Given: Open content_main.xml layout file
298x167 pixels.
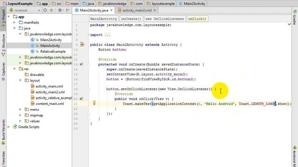Looking at the screenshot, I should pos(50,103).
